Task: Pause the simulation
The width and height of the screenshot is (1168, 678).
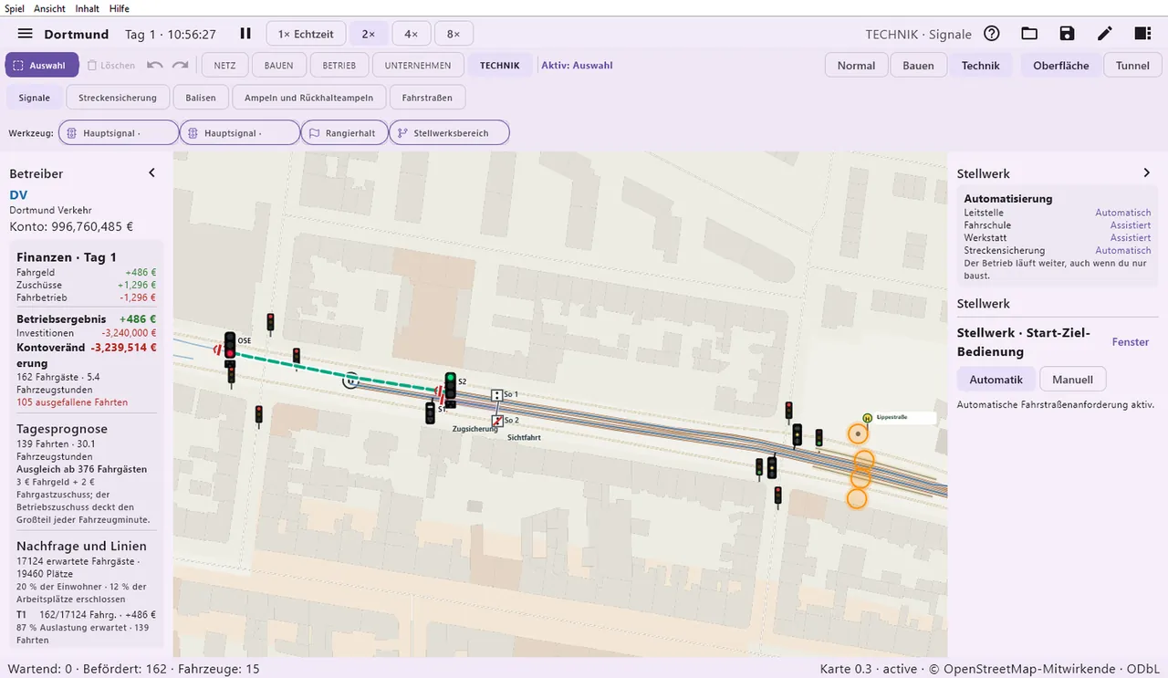Action: coord(245,34)
